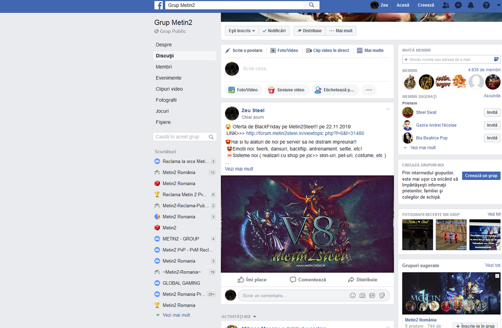Click search icon in group search box
The height and width of the screenshot is (328, 502).
pos(211,137)
